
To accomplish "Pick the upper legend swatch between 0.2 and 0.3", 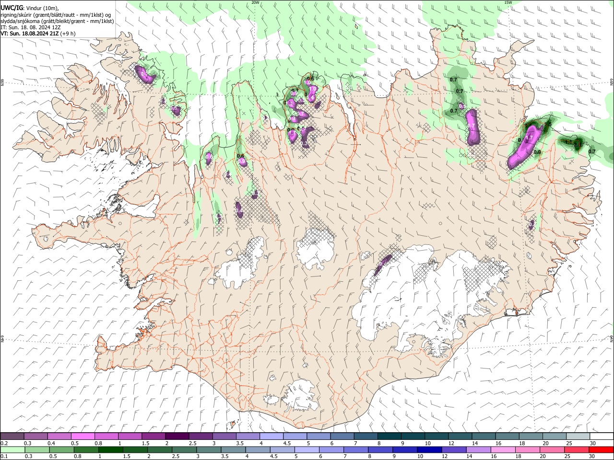I will (12, 437).
